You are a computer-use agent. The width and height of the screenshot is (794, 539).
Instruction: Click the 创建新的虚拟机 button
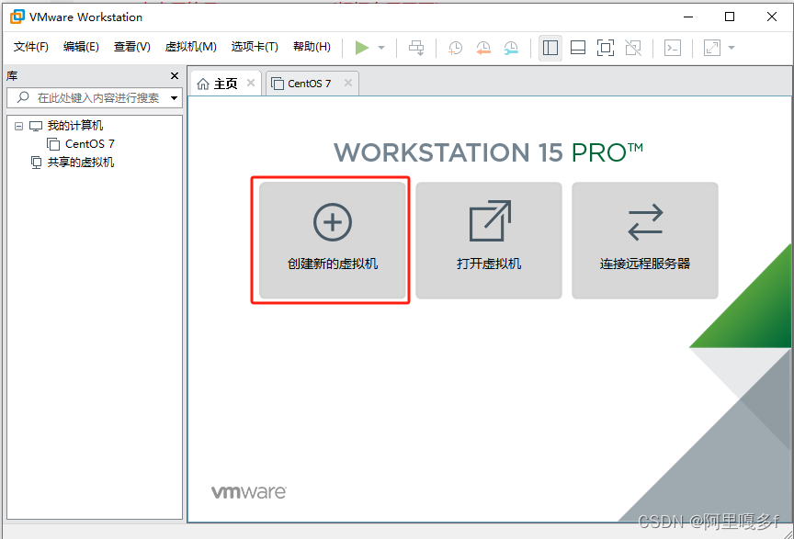coord(331,241)
